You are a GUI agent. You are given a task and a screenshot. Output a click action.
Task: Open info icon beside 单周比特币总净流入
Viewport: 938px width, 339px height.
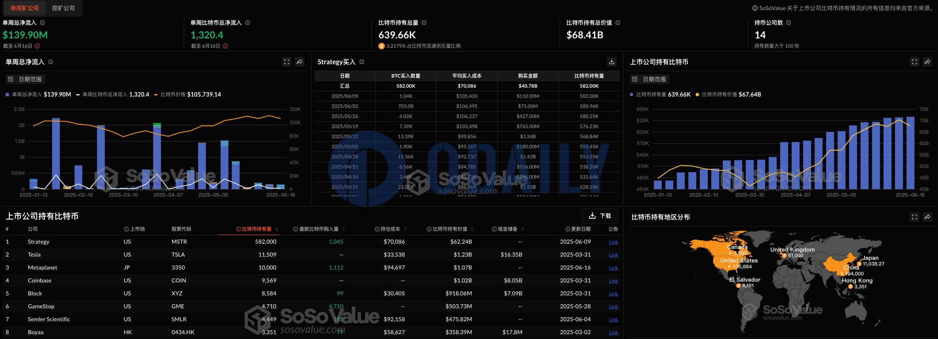click(248, 23)
